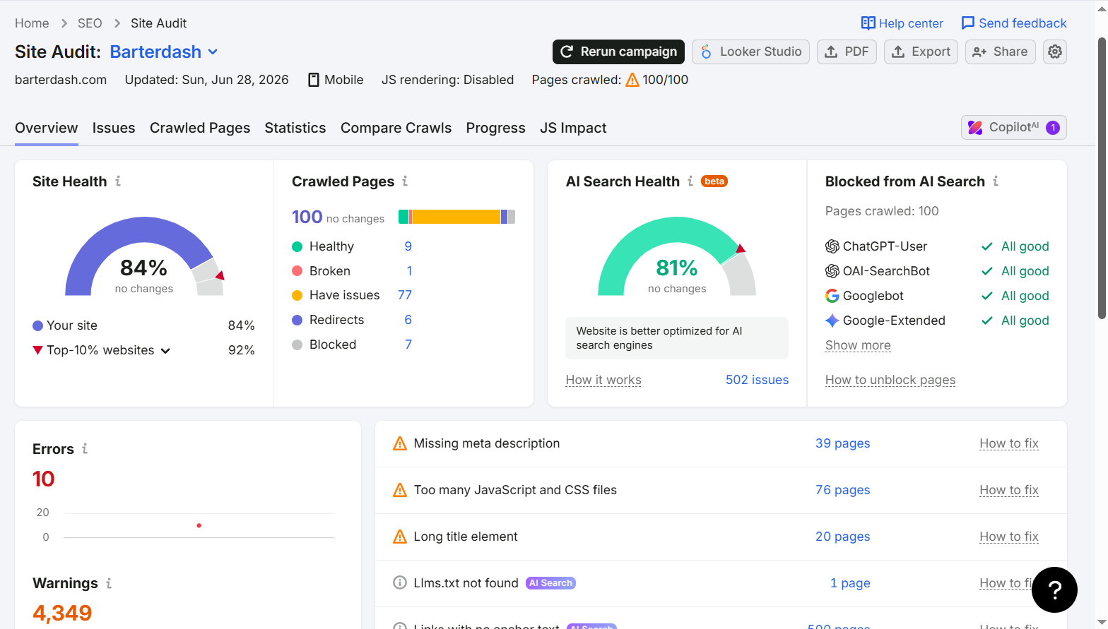Click How to fix for Long title element
Screen dimensions: 1108x629
(1009, 537)
